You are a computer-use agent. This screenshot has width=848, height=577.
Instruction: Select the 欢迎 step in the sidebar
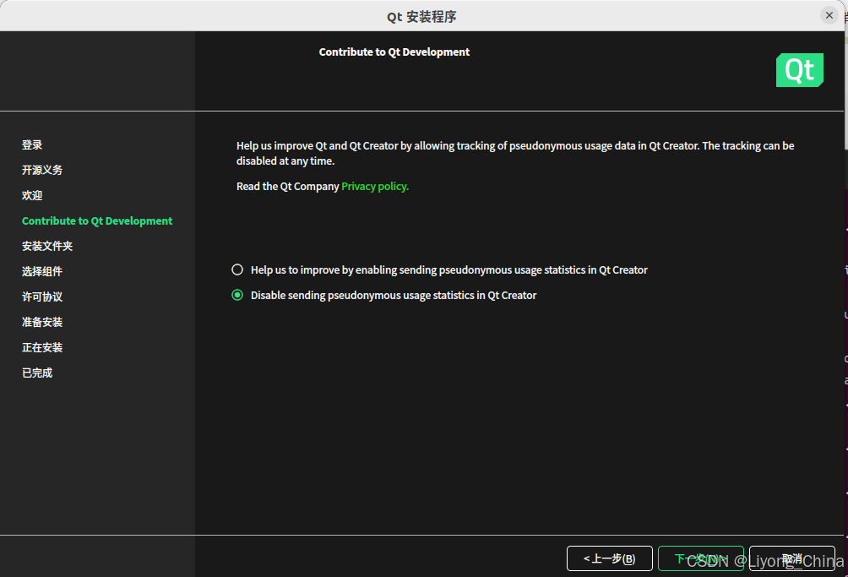coord(32,195)
